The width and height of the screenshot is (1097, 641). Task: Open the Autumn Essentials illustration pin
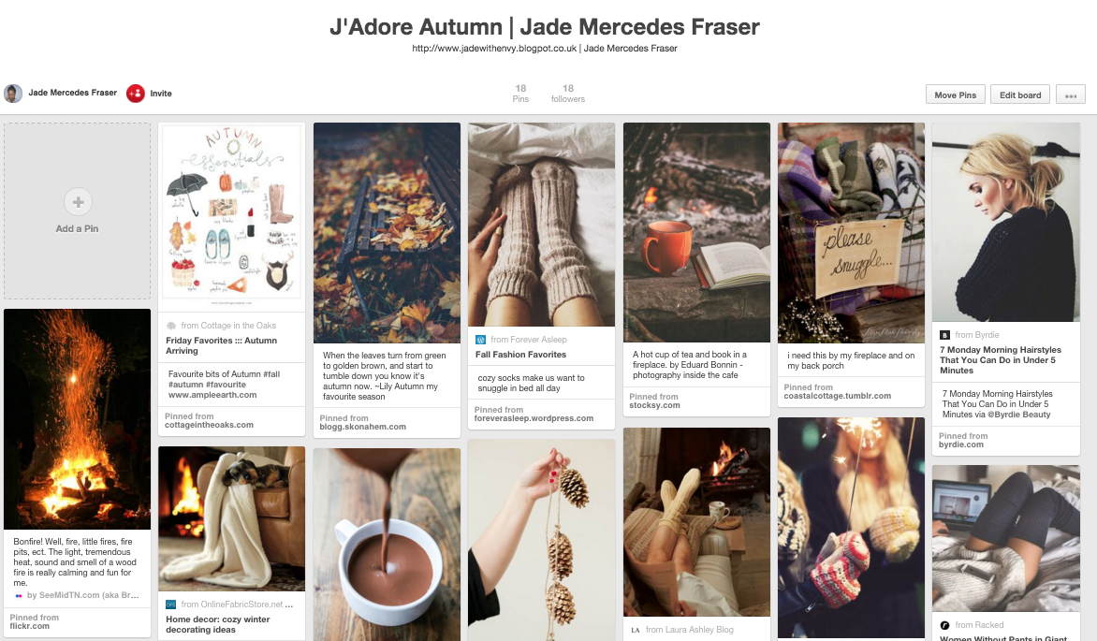coord(231,217)
